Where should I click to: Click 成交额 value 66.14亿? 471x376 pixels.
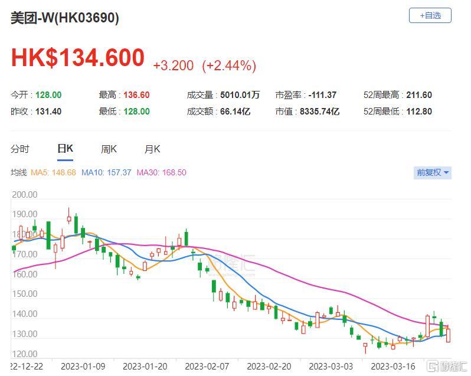(x=235, y=112)
